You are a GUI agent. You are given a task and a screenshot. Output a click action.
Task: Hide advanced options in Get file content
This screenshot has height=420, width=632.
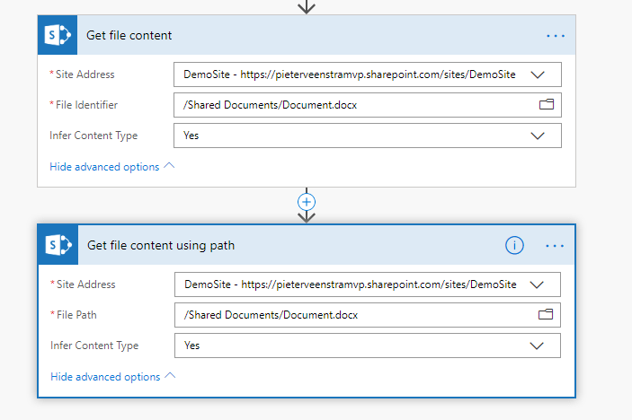[112, 167]
